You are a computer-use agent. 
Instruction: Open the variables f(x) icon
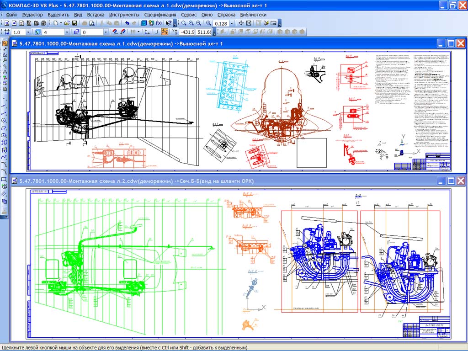159,23
